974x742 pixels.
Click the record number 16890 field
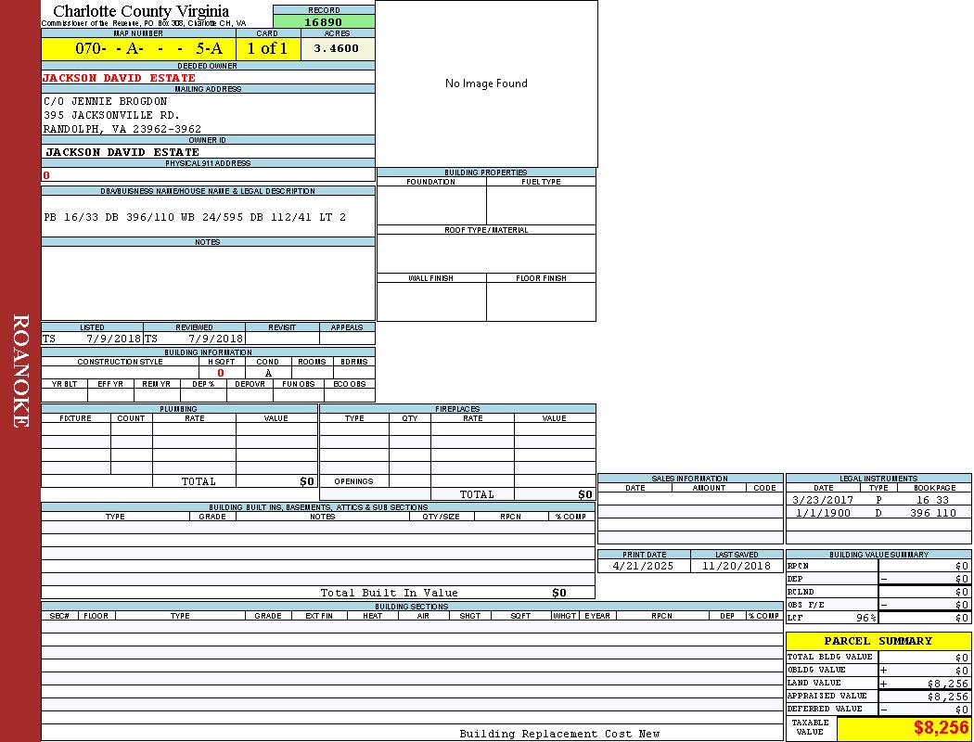point(324,21)
